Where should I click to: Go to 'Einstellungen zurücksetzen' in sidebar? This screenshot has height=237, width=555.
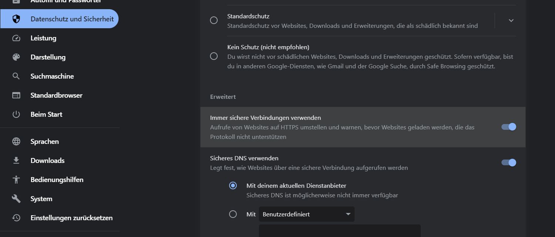71,218
